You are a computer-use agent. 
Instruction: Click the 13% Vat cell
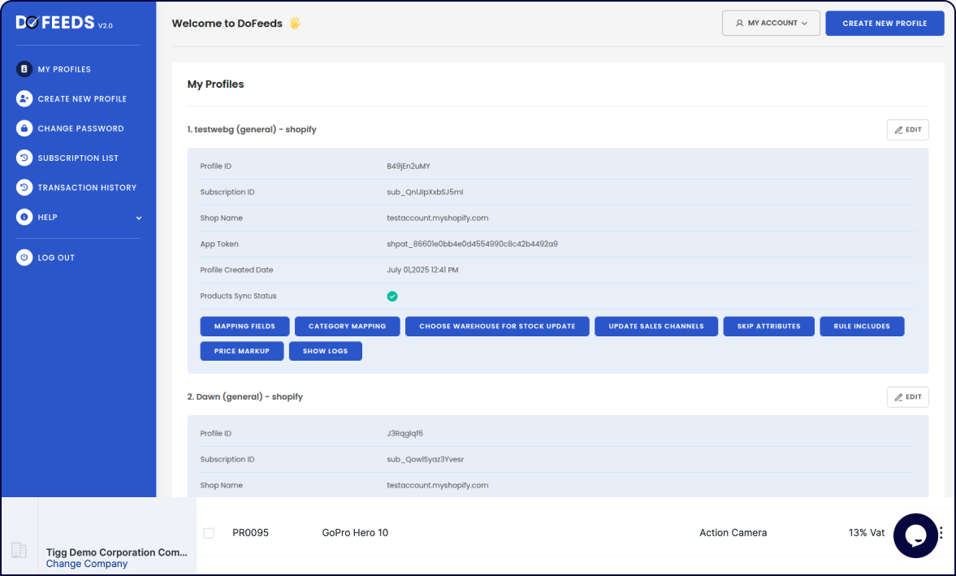[867, 533]
